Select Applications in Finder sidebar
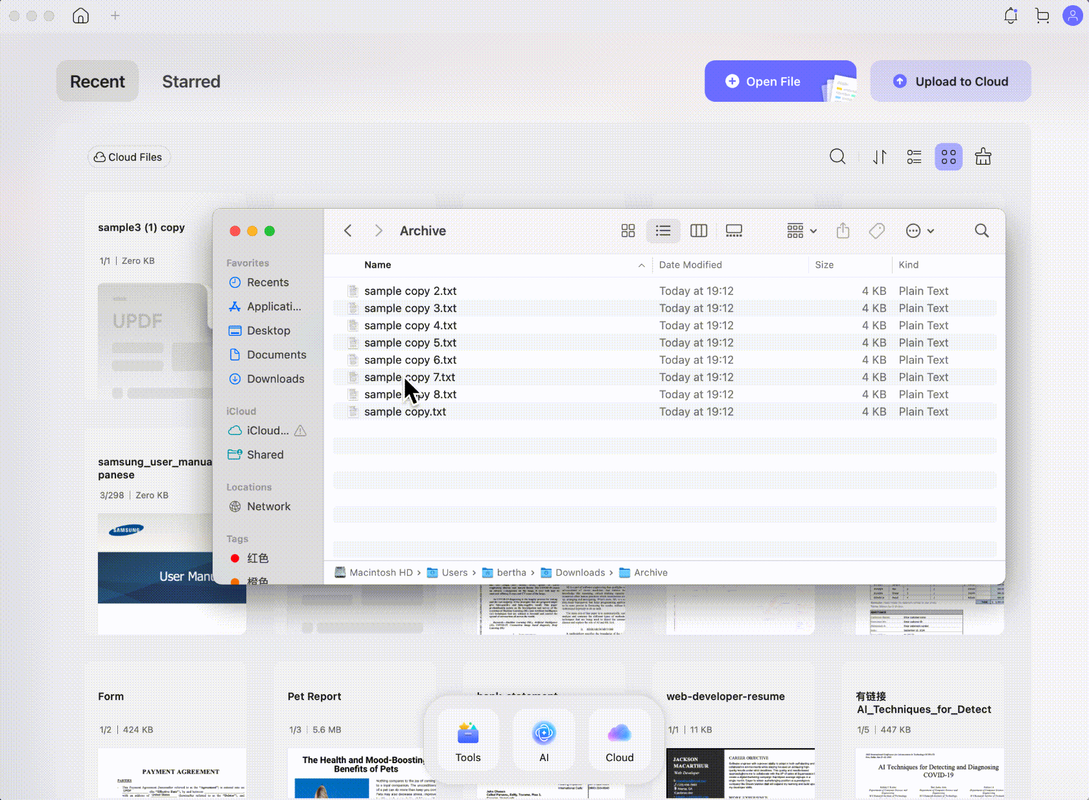The image size is (1089, 800). [267, 307]
